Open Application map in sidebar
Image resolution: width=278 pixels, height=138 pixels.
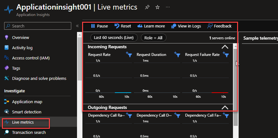point(27,102)
